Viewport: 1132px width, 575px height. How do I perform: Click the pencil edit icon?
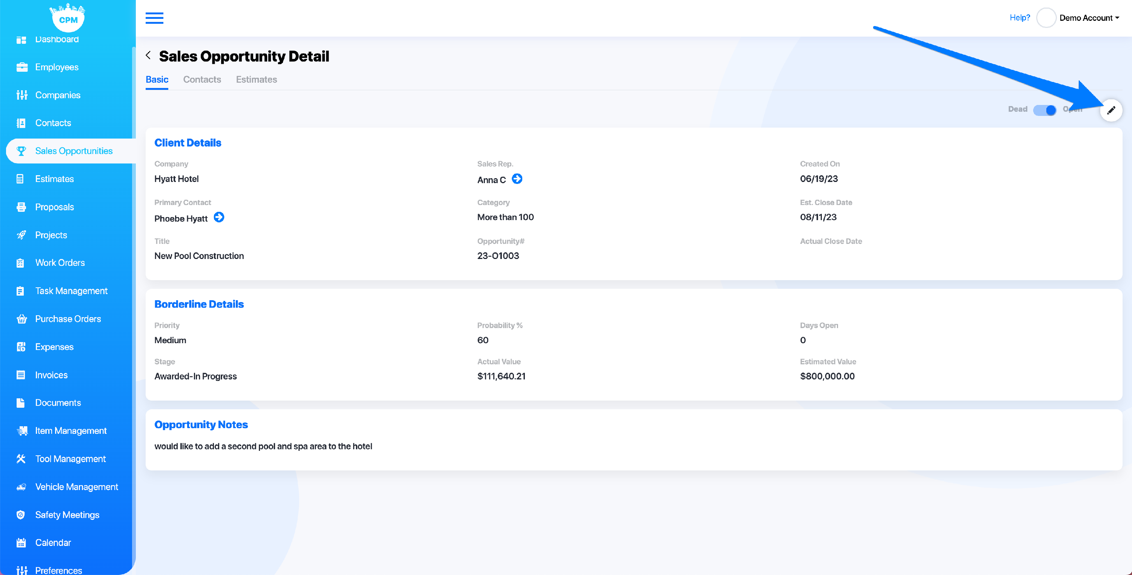click(x=1110, y=110)
